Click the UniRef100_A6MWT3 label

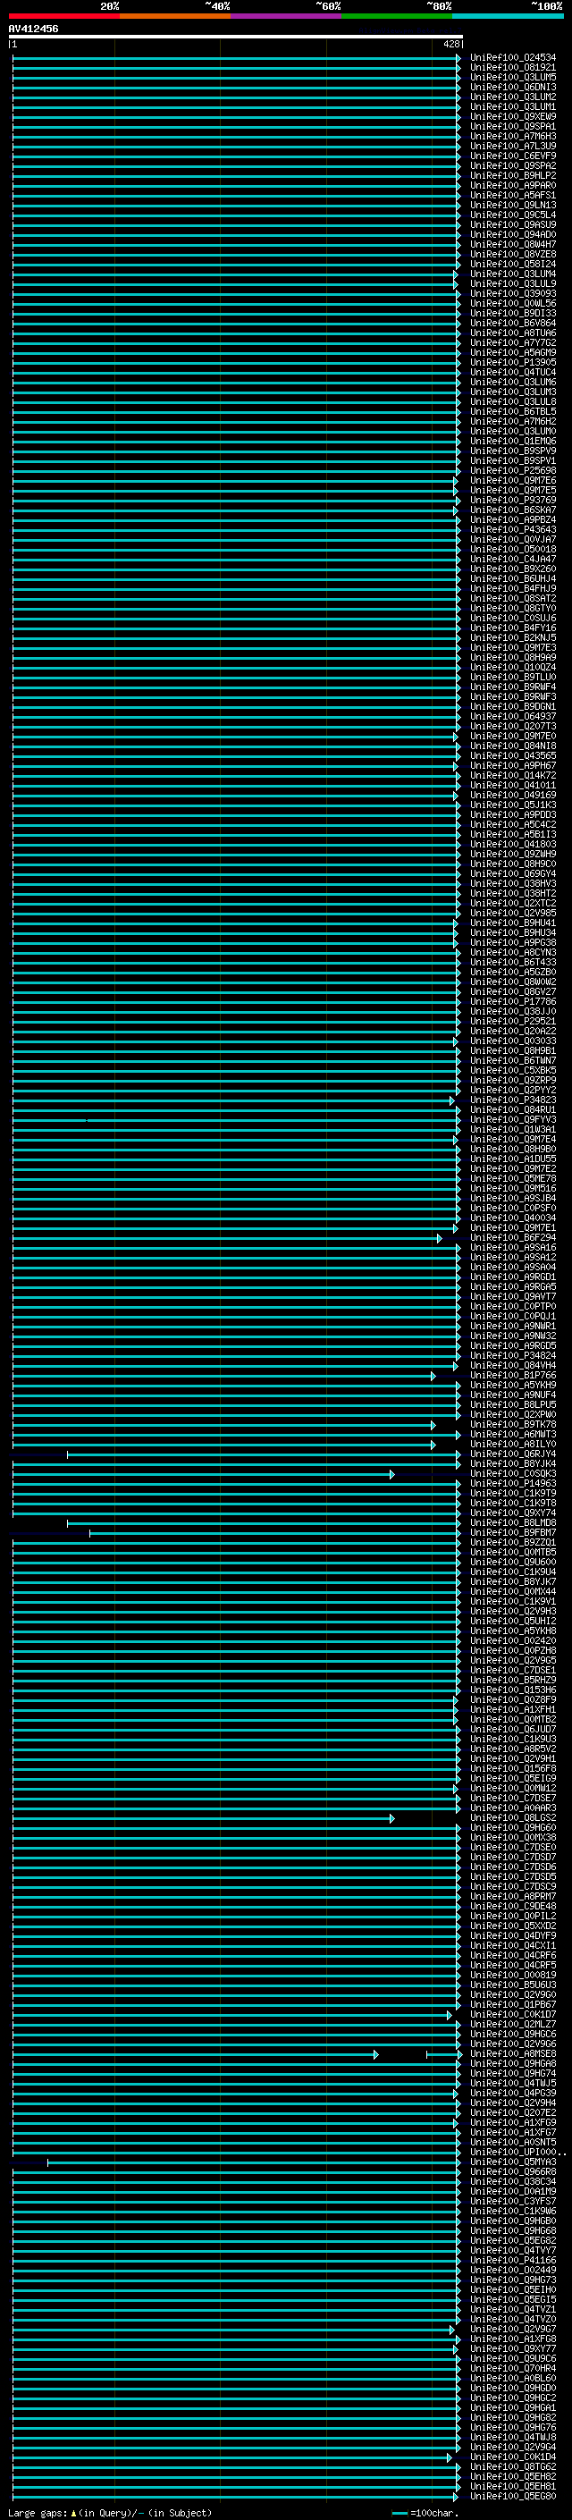(x=512, y=1435)
